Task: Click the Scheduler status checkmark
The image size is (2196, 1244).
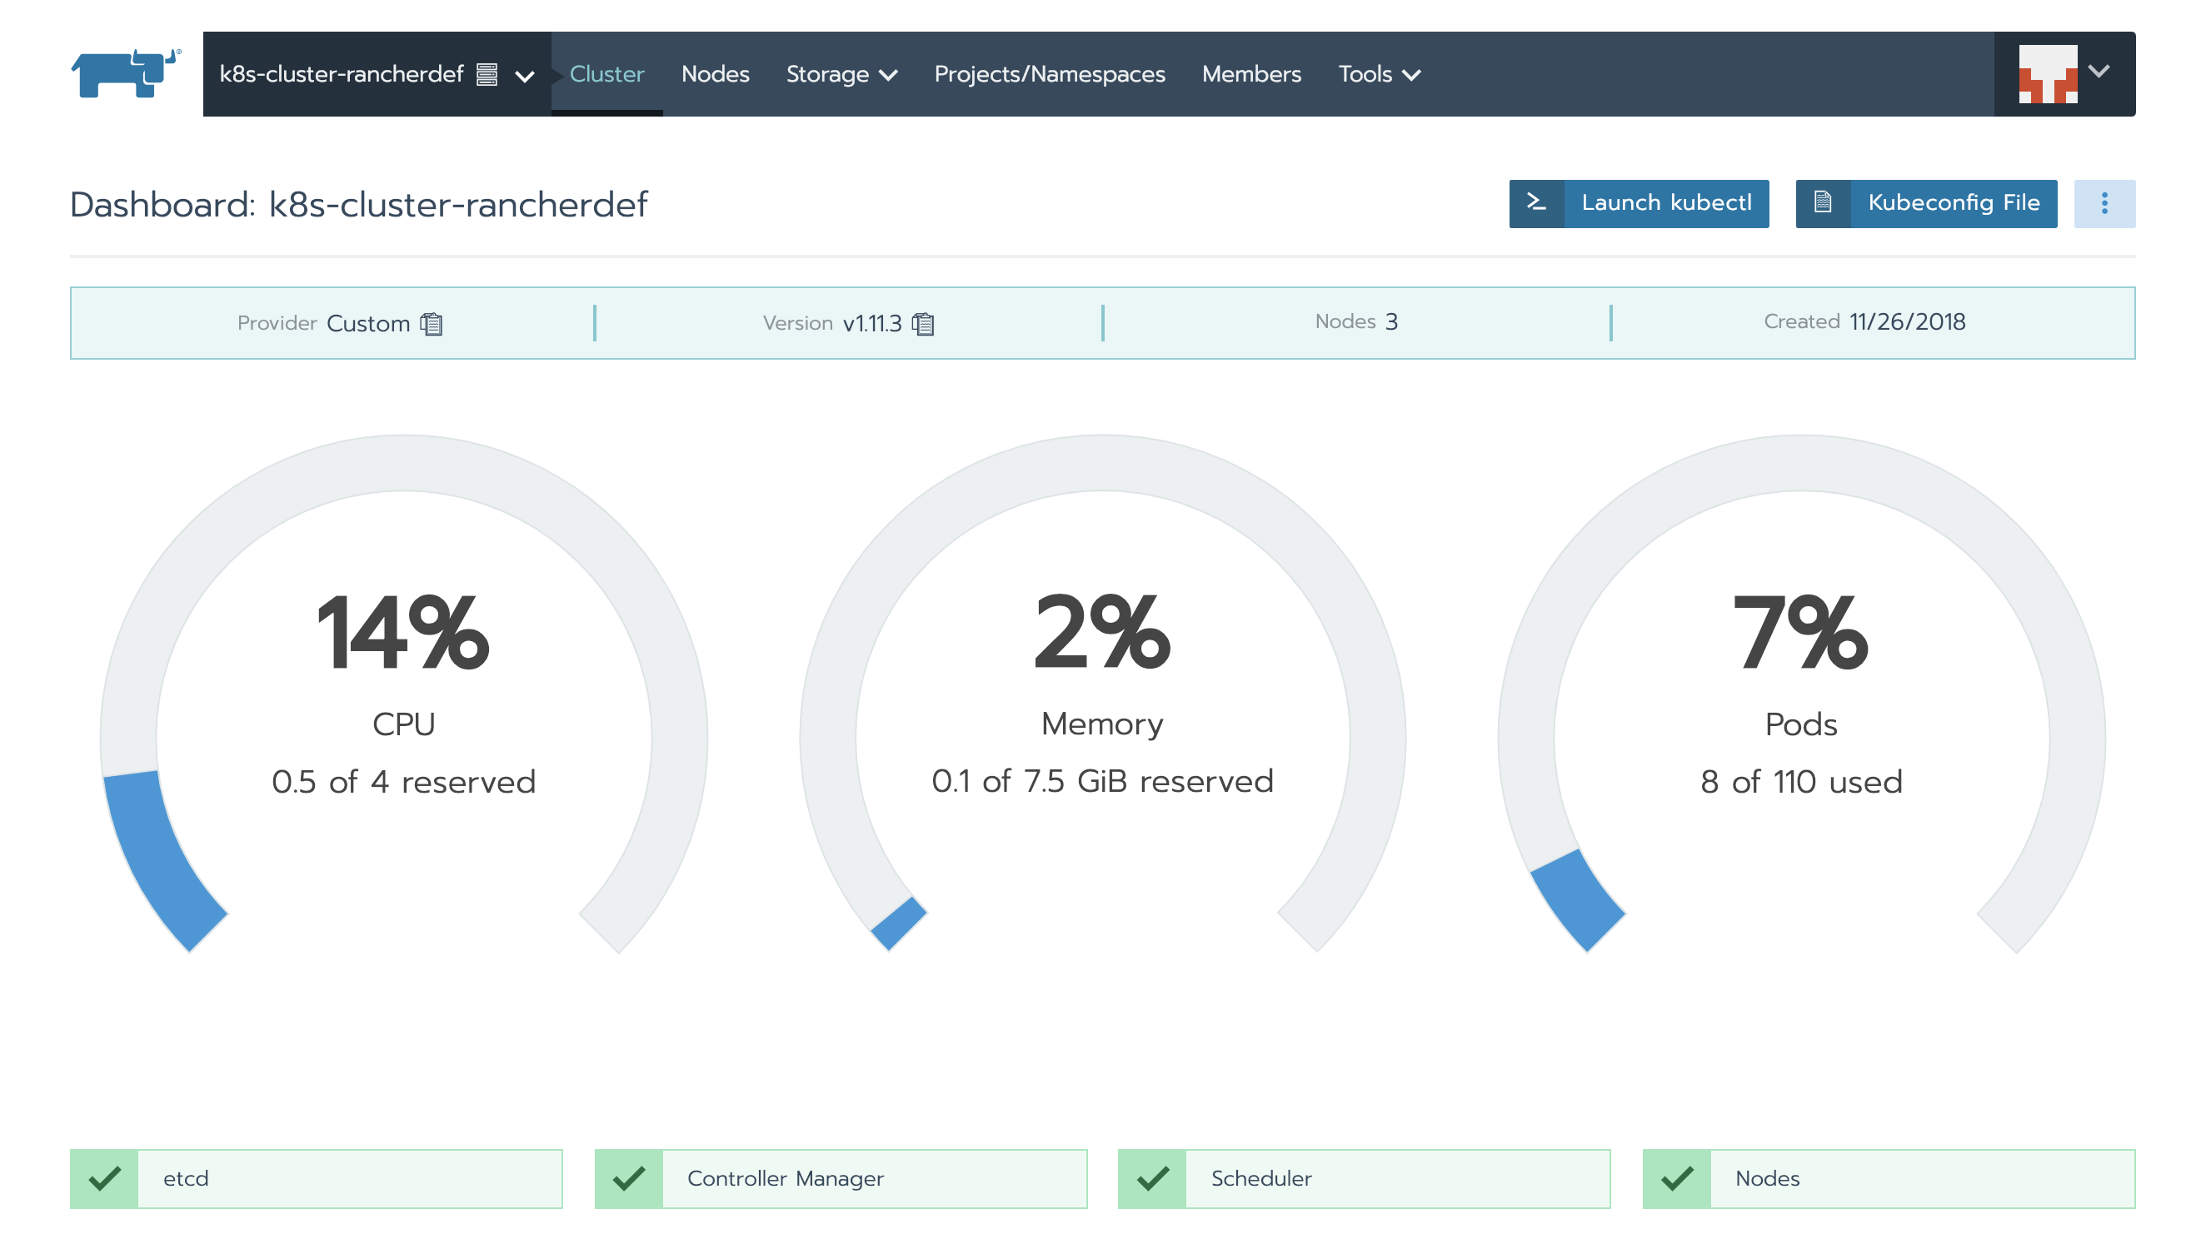Action: (x=1151, y=1177)
